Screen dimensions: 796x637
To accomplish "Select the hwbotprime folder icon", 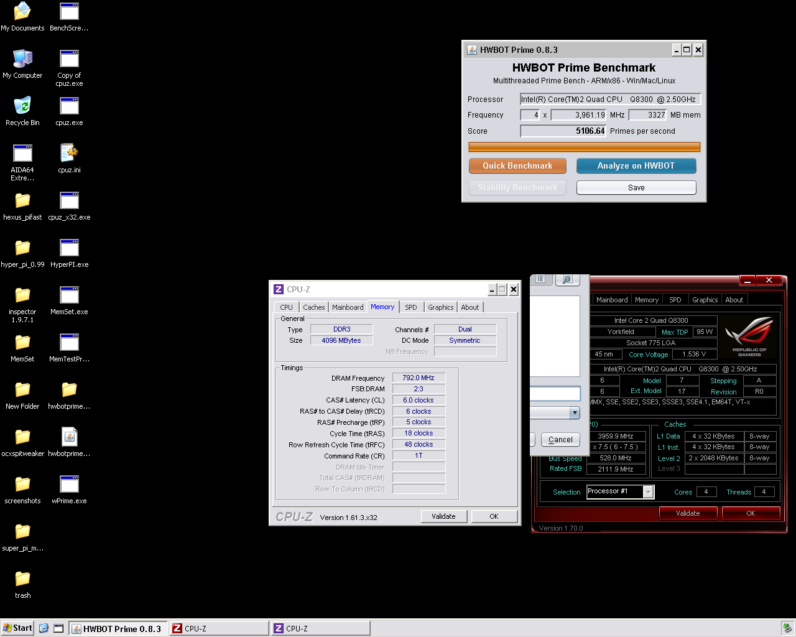I will point(69,395).
